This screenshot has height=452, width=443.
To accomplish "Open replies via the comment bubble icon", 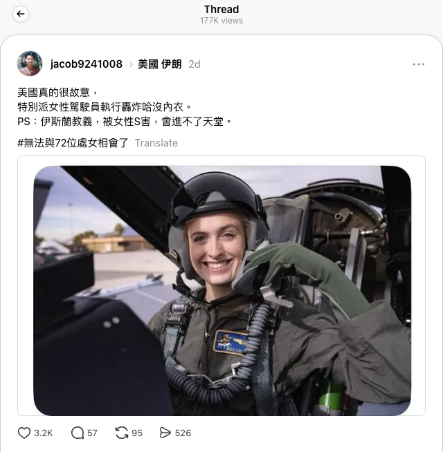I will 78,433.
